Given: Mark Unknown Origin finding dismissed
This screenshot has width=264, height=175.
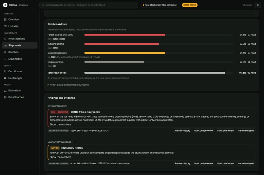Looking at the screenshot, I should 246,164.
